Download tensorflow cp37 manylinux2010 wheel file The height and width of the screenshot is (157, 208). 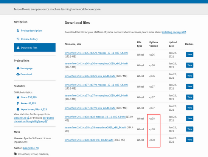pos(96,96)
